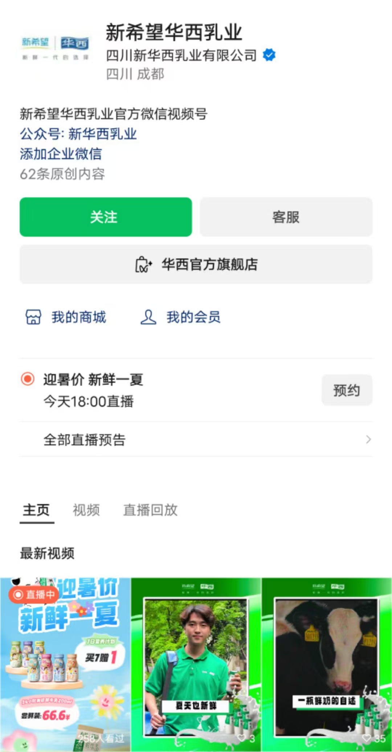
Task: Click the red live broadcast indicator icon
Action: [x=28, y=379]
